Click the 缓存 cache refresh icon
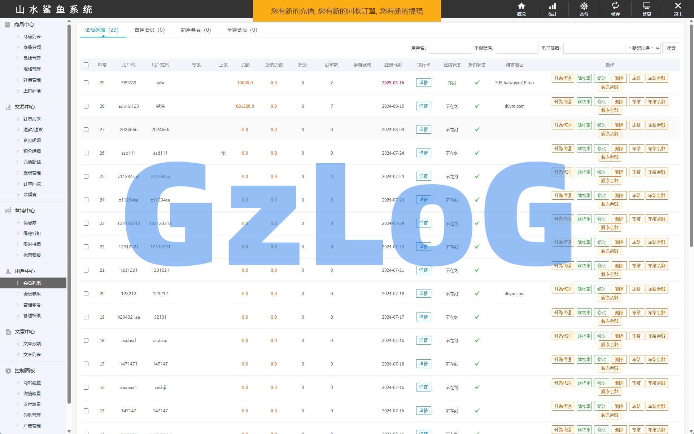 click(x=615, y=6)
